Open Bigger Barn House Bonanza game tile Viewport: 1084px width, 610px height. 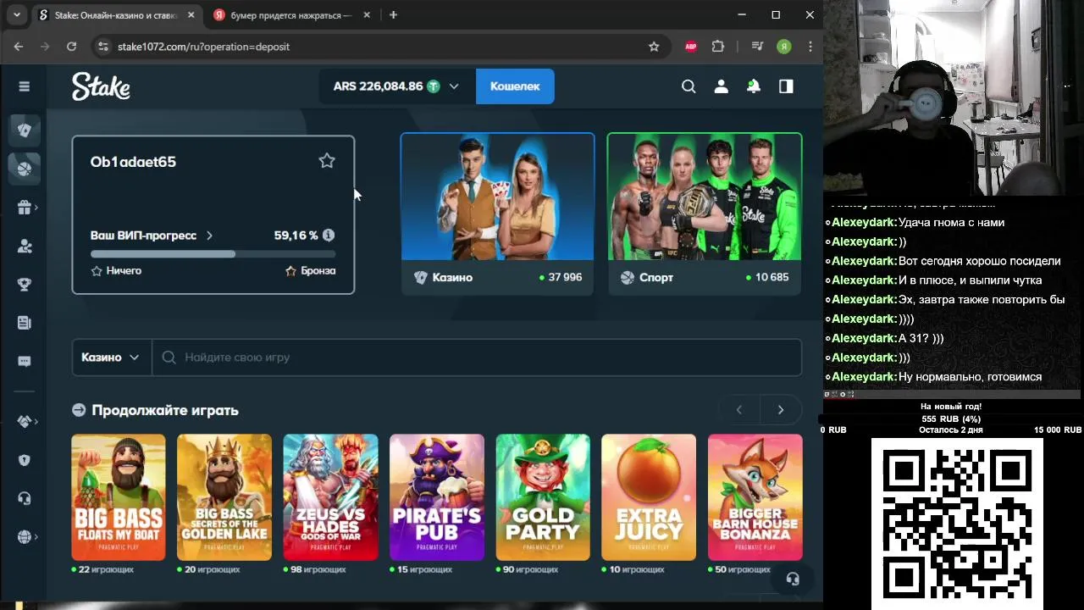(755, 497)
